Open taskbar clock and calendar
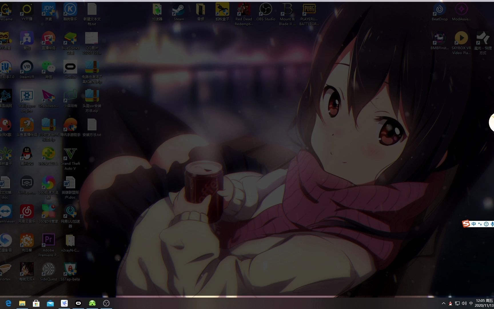494x309 pixels. 484,303
